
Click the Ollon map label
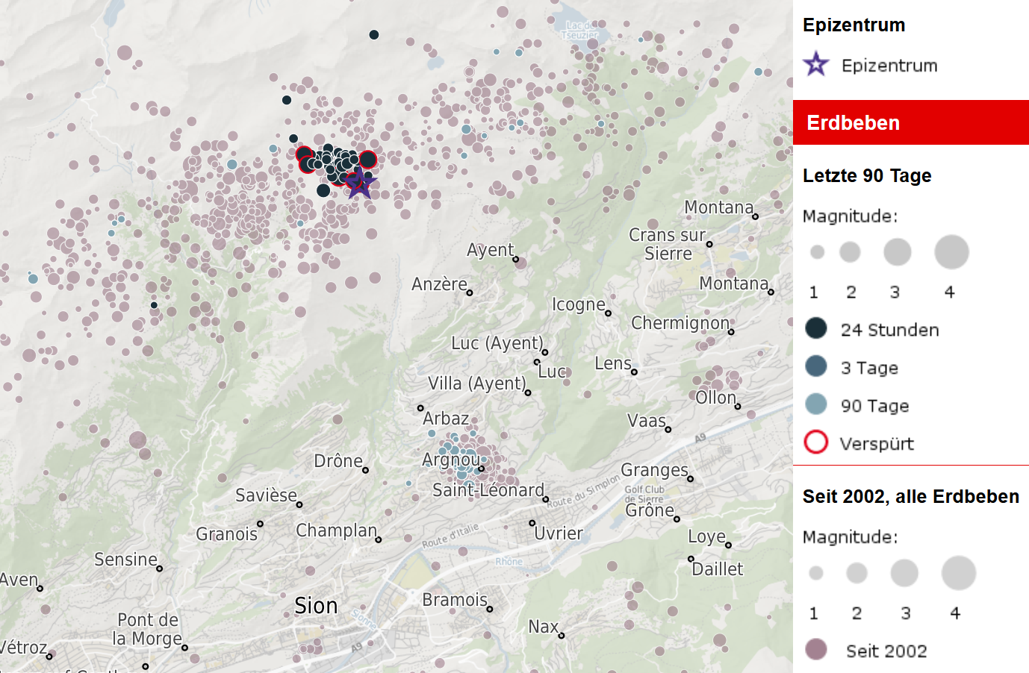pyautogui.click(x=716, y=398)
